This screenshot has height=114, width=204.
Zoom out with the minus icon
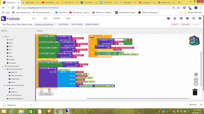coord(196,84)
